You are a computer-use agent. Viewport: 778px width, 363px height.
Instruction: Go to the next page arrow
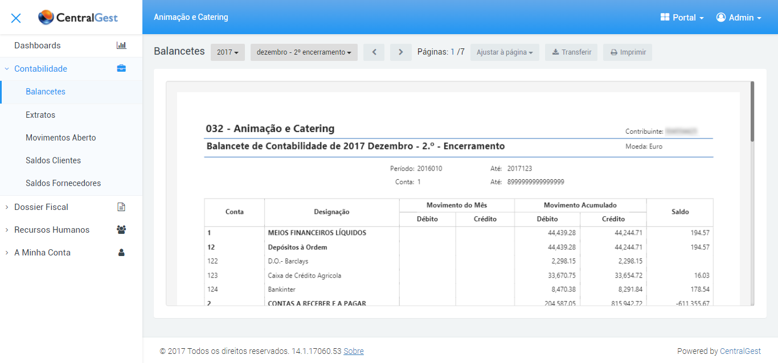(x=401, y=52)
